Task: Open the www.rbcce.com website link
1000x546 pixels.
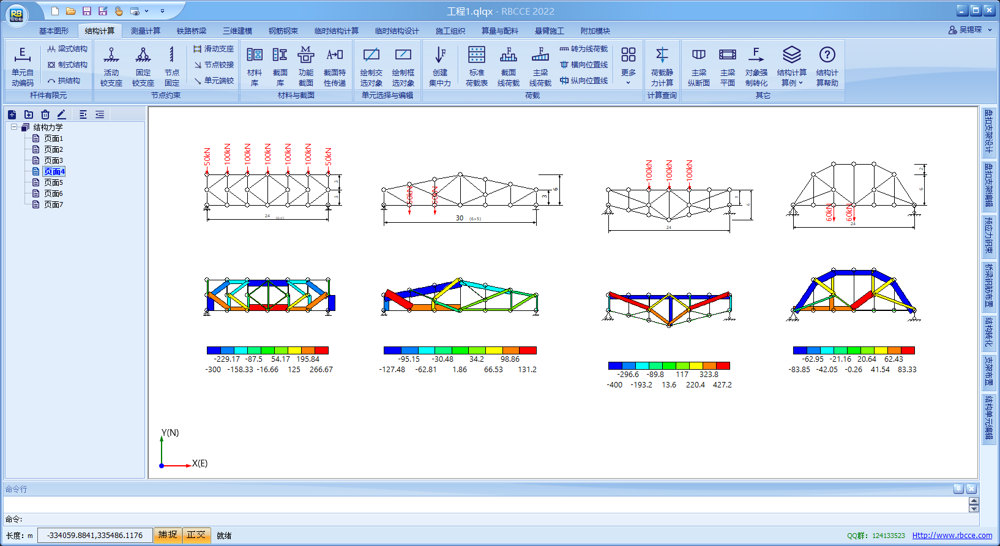Action: click(x=952, y=536)
